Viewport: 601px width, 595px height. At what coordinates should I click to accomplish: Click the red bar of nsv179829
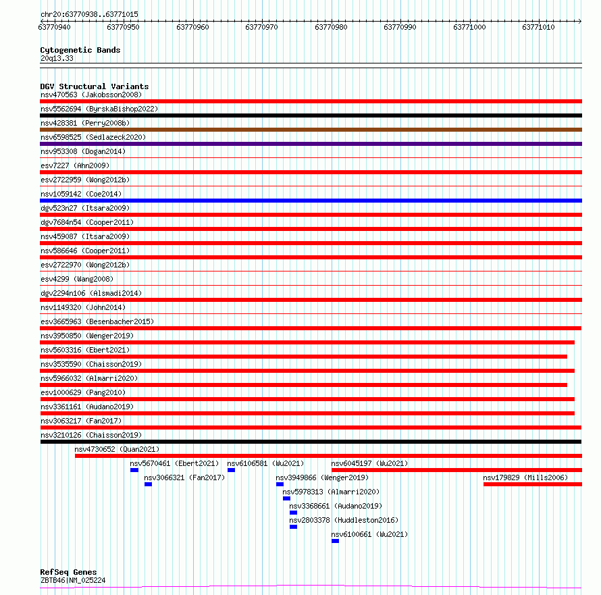pyautogui.click(x=533, y=484)
